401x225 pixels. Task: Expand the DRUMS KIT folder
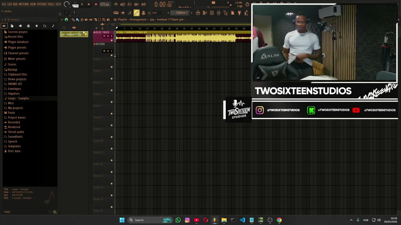(15, 84)
